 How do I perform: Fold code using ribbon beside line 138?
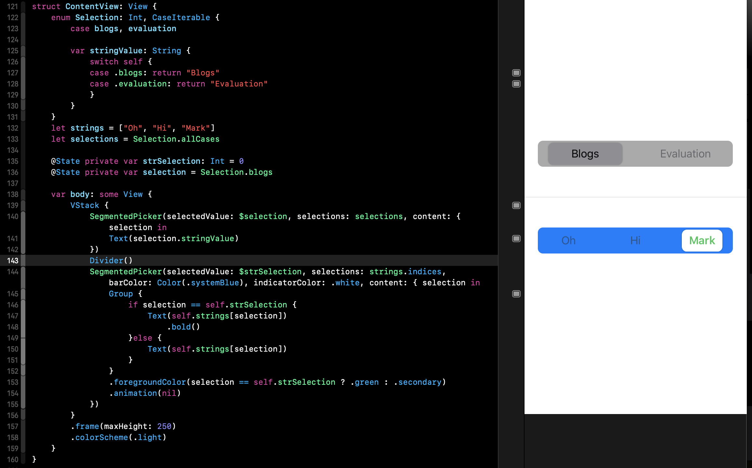click(x=23, y=194)
